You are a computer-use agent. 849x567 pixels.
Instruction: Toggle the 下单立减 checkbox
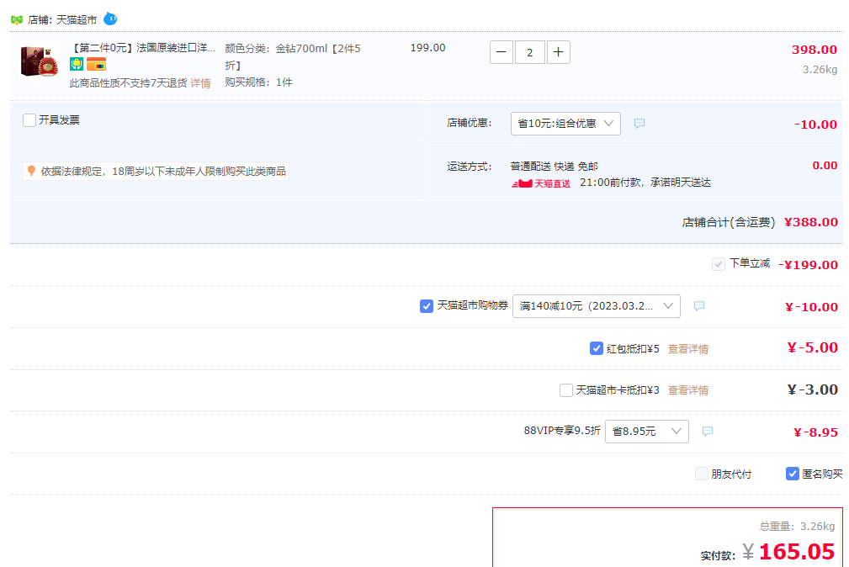pyautogui.click(x=718, y=264)
